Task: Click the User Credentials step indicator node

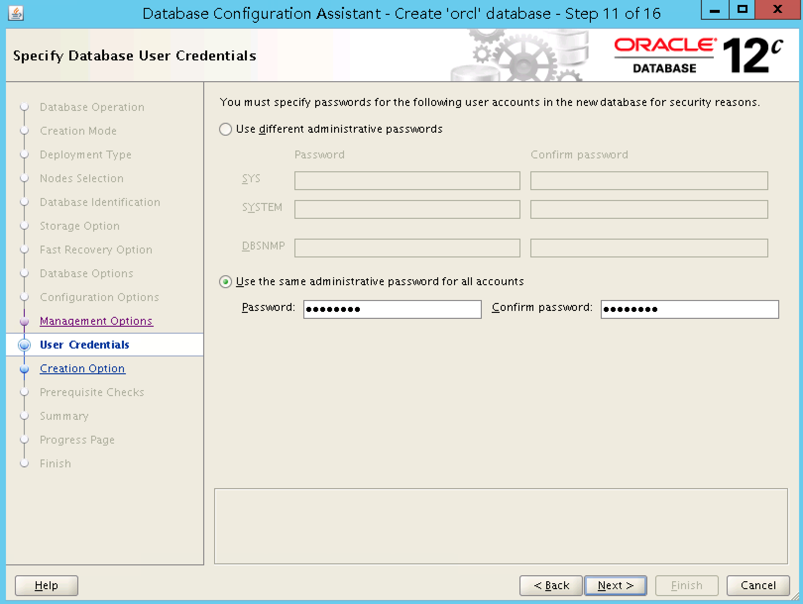Action: click(x=25, y=345)
